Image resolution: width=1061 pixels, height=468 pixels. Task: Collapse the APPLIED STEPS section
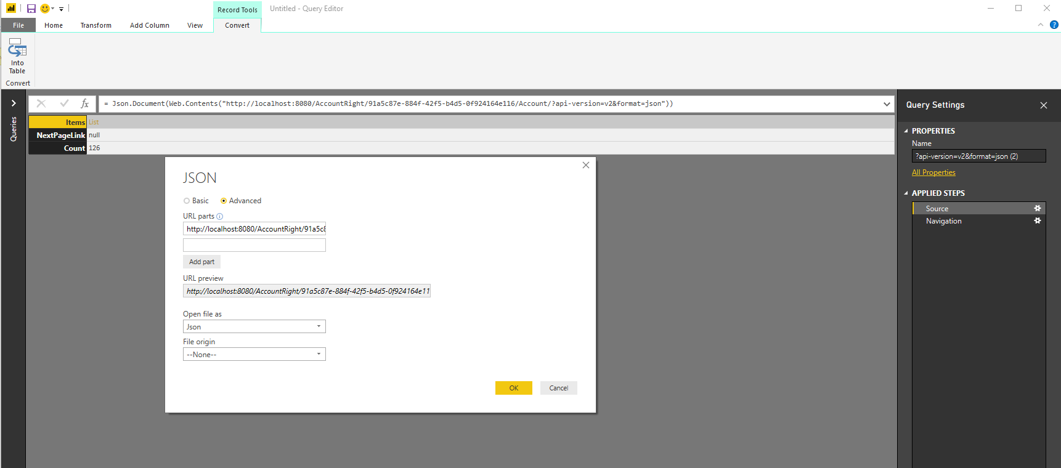906,193
